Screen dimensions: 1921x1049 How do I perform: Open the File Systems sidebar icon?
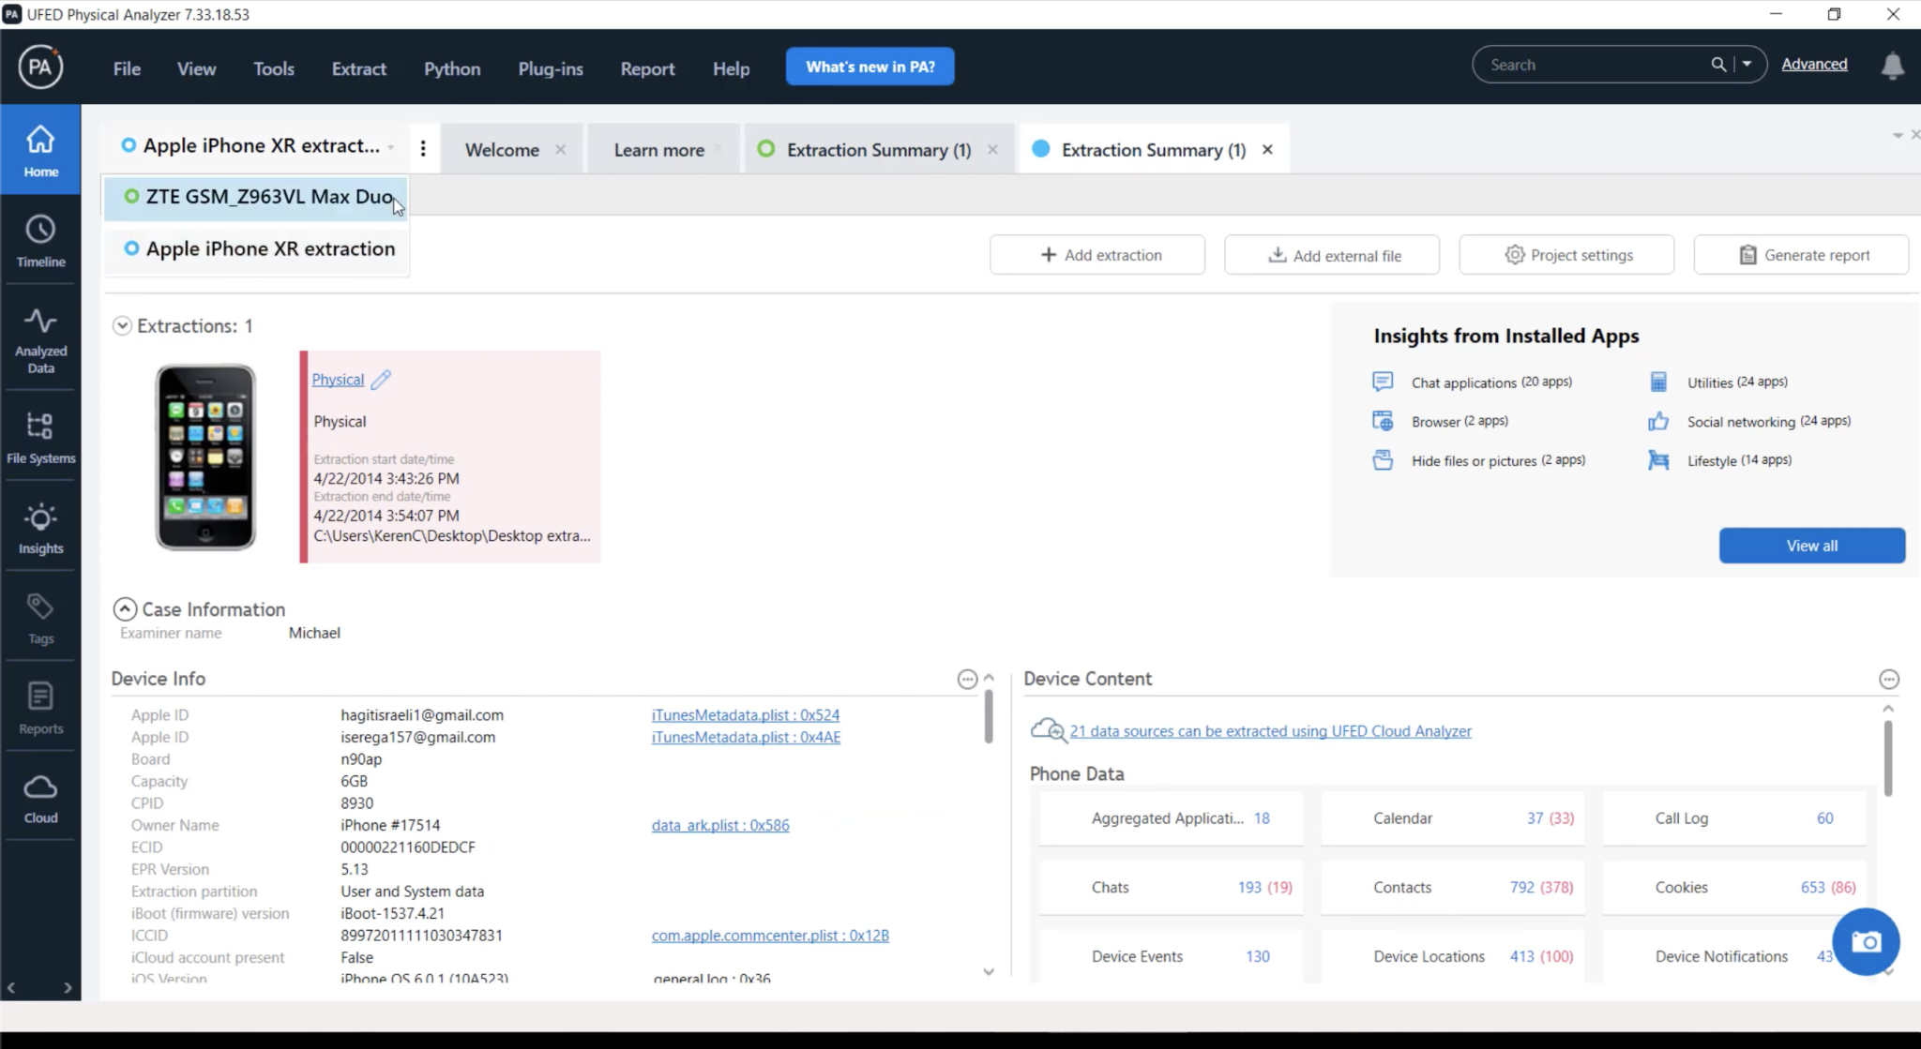(x=40, y=438)
